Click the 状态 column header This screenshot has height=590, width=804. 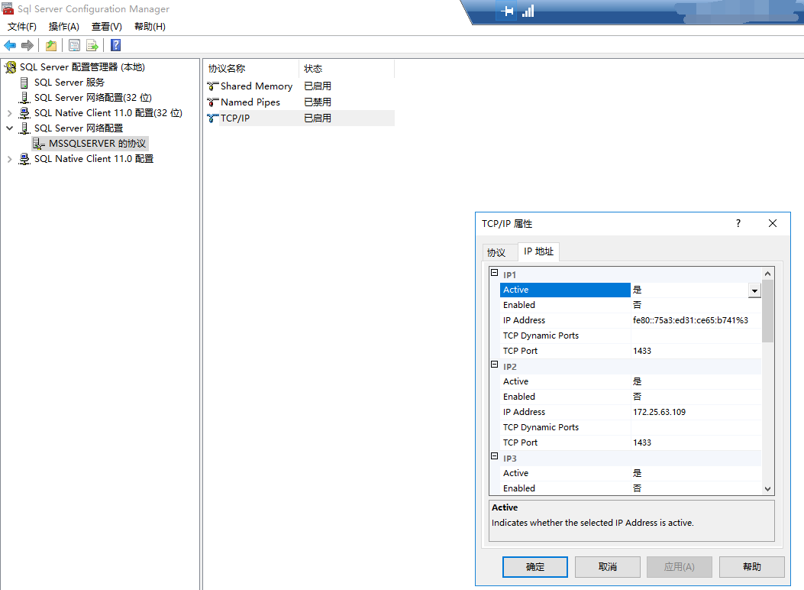coord(347,69)
